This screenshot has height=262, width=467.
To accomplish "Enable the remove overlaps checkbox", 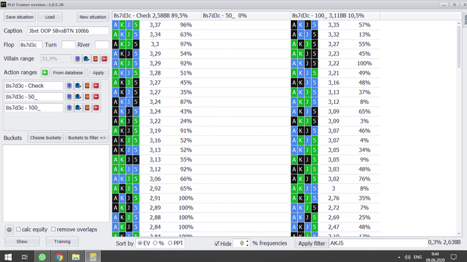I will [53, 229].
